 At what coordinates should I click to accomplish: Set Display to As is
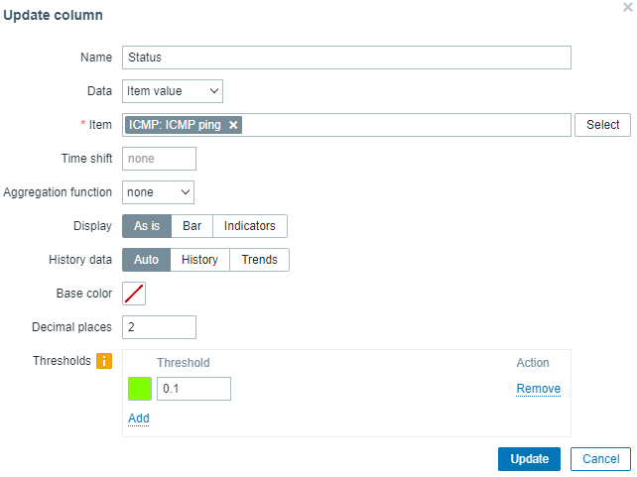point(147,226)
